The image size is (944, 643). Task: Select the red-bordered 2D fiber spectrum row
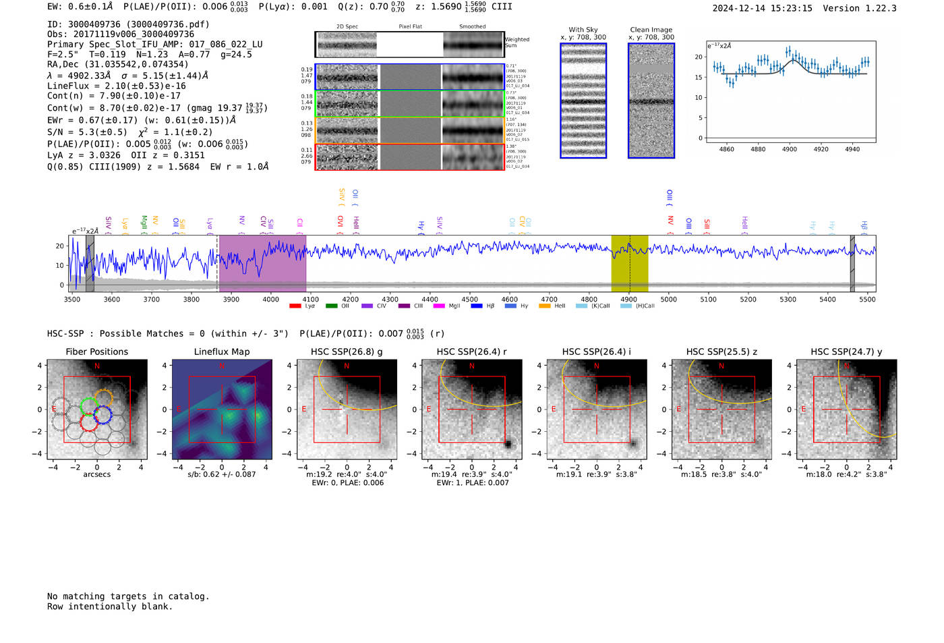[x=410, y=157]
